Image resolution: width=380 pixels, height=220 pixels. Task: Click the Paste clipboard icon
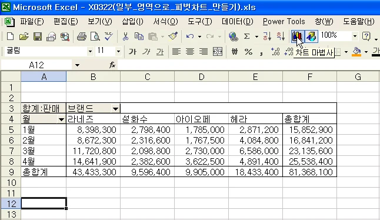[x=153, y=36]
